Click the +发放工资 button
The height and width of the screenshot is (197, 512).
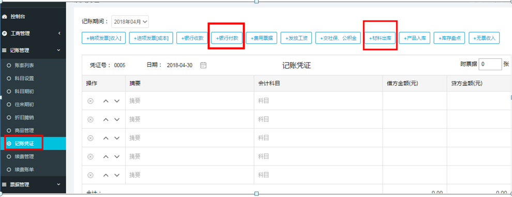pyautogui.click(x=296, y=38)
